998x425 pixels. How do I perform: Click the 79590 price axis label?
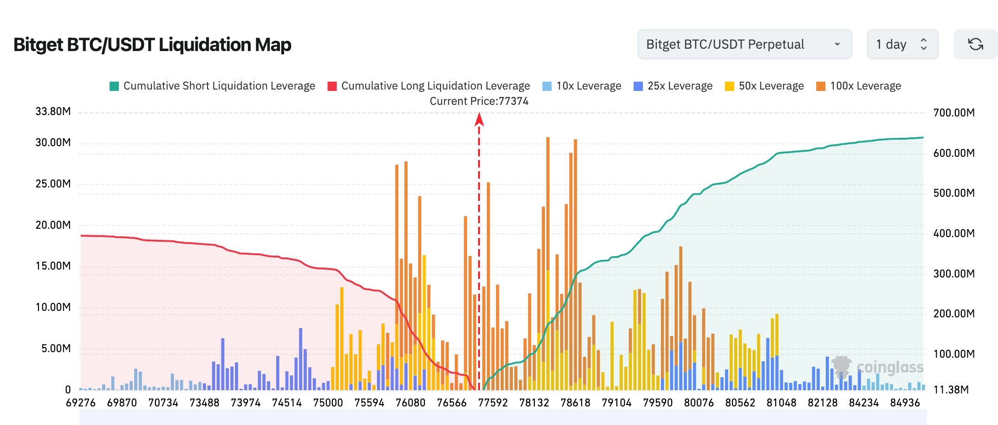tap(658, 403)
